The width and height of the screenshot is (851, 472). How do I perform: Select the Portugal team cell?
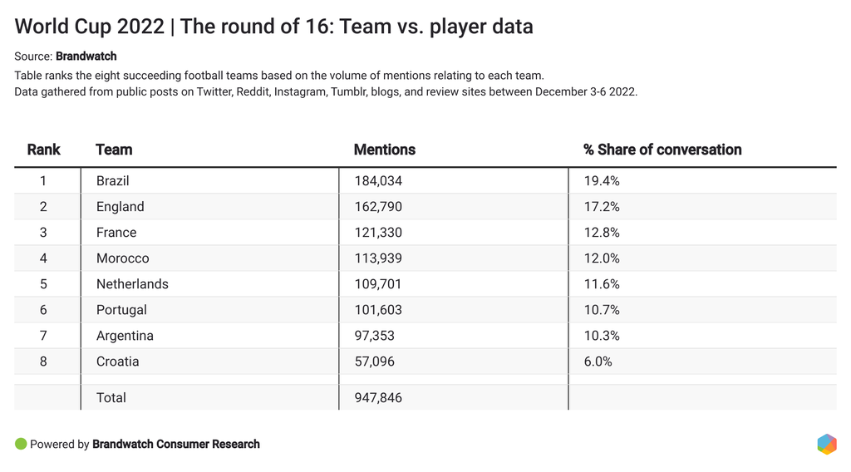121,310
